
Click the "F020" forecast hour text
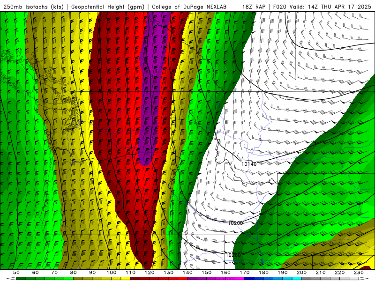click(x=280, y=7)
